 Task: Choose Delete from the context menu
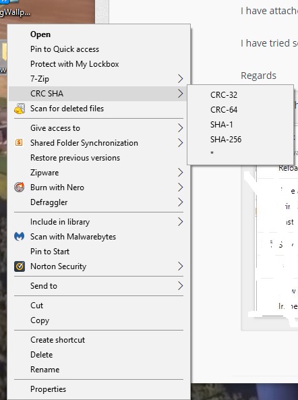[x=99, y=355]
